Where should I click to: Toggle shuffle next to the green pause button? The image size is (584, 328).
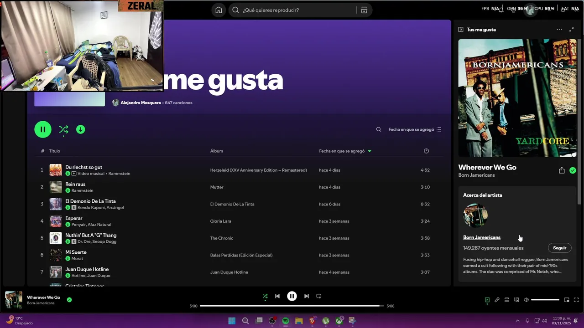coord(63,129)
